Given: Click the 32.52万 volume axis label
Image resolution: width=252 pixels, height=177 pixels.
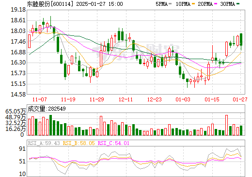Looking at the screenshot, I should [x=16, y=123].
